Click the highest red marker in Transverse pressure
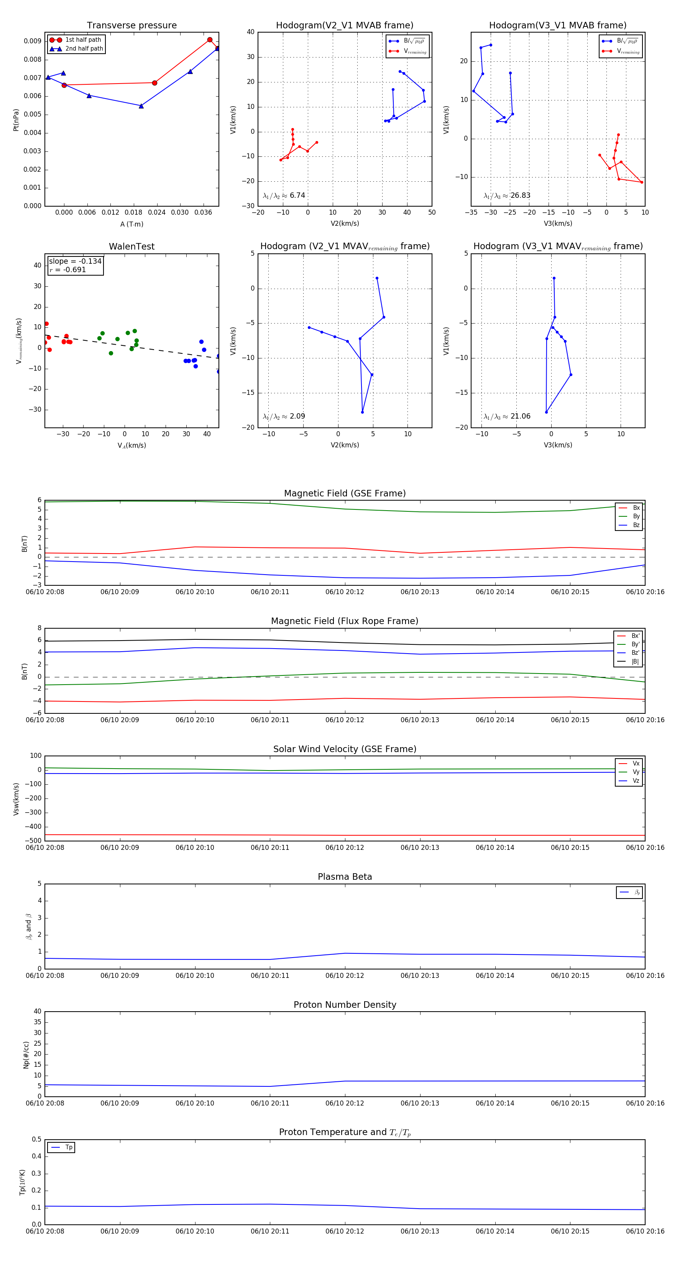 210,40
